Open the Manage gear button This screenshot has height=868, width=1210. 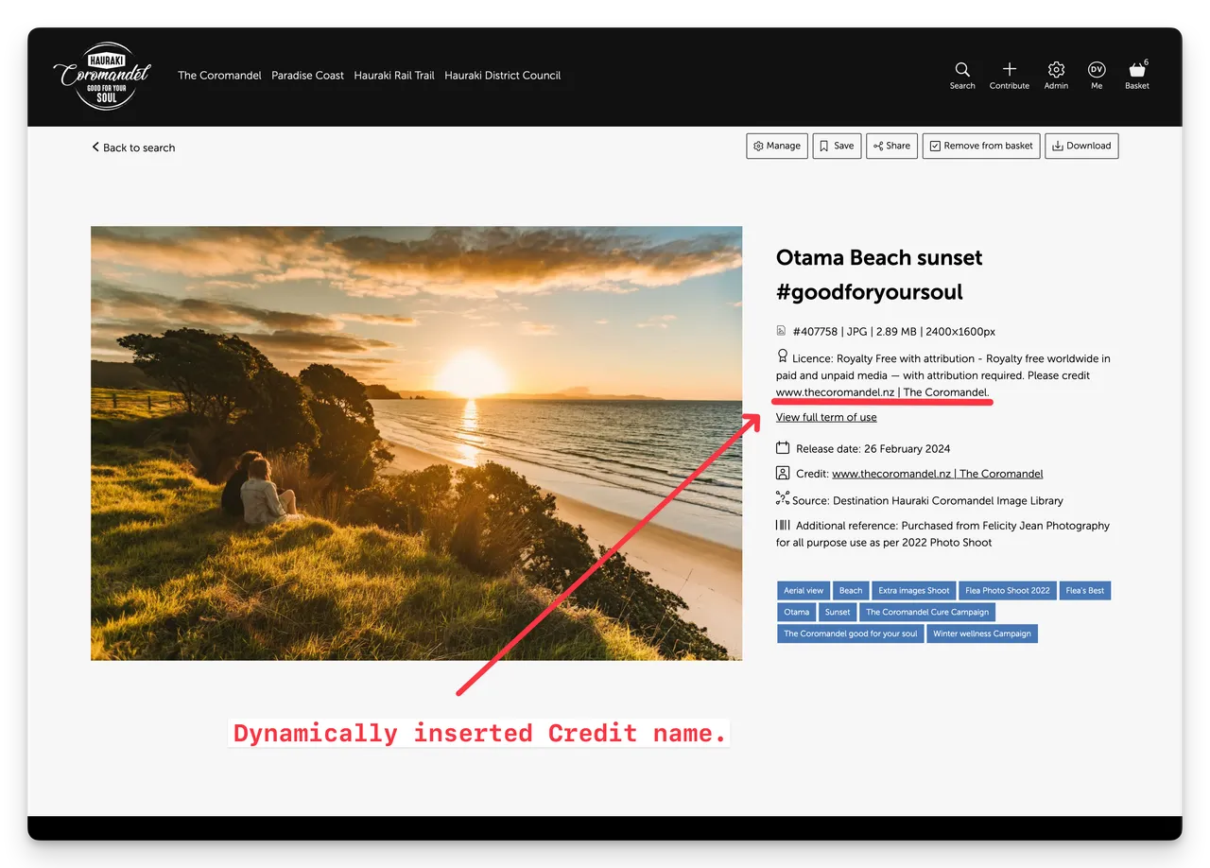(776, 146)
